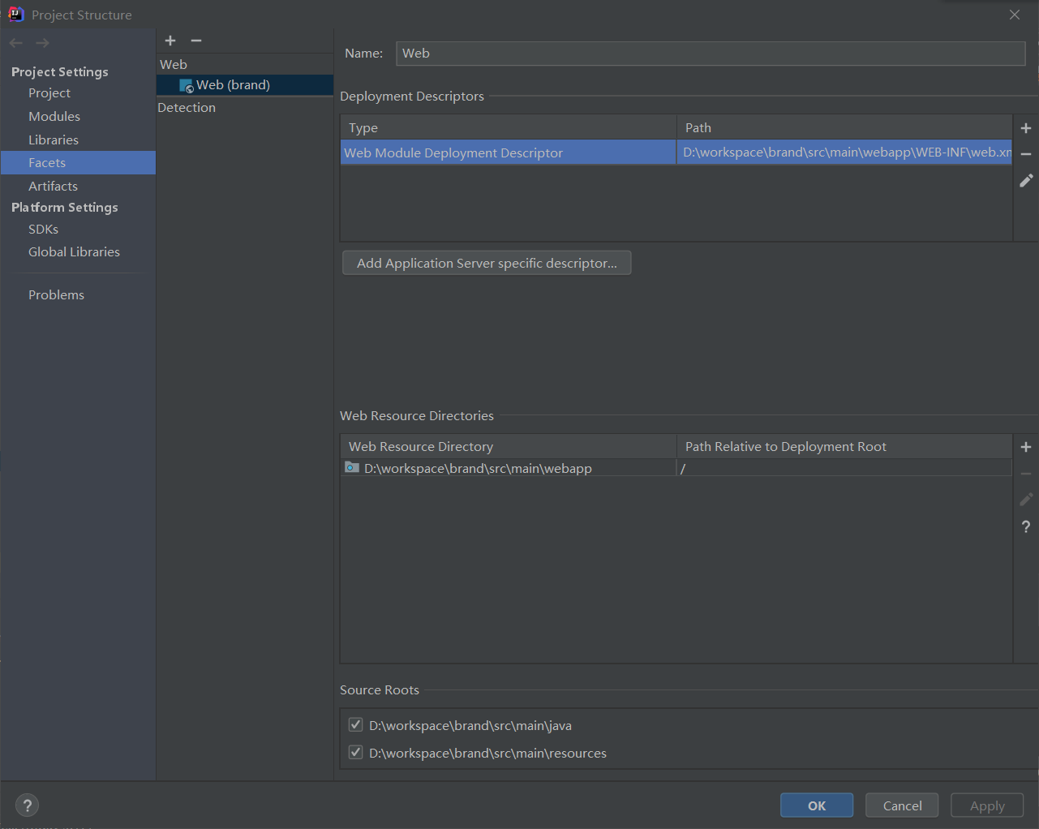Add a new facet with plus icon
The width and height of the screenshot is (1039, 829).
[x=170, y=41]
